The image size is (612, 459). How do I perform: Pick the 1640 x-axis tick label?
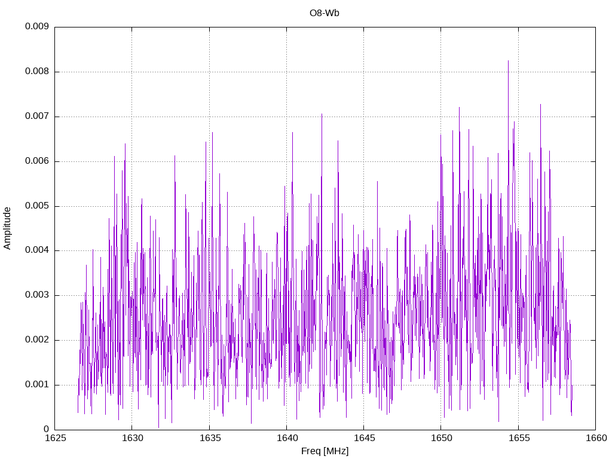[x=286, y=438]
